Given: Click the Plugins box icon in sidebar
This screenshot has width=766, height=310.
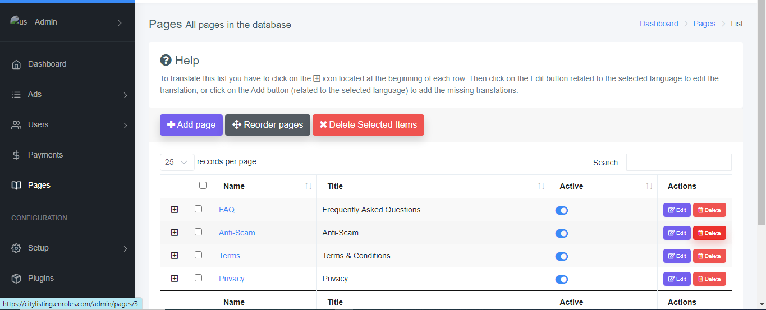Looking at the screenshot, I should pyautogui.click(x=16, y=279).
